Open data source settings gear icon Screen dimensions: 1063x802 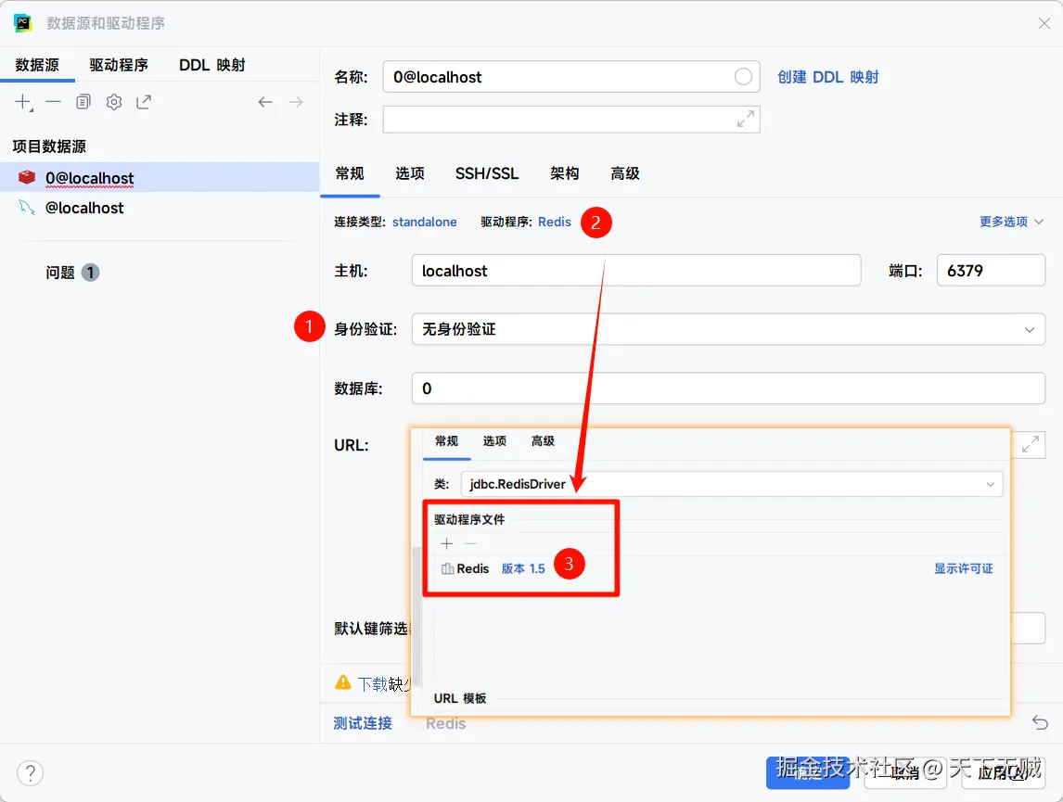[114, 102]
